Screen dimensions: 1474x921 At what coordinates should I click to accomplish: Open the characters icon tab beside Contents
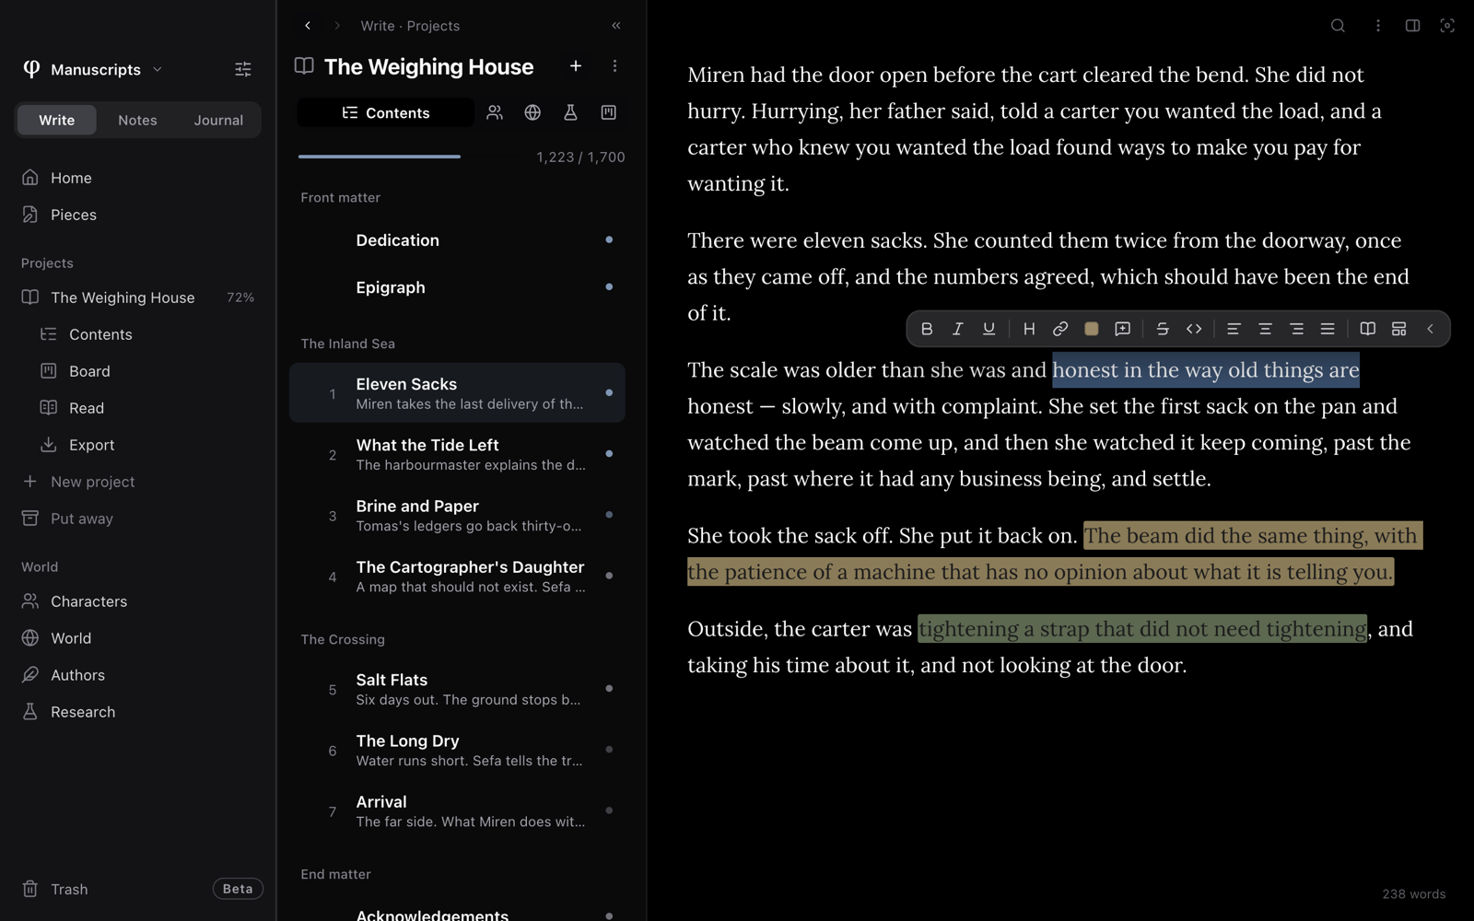click(495, 112)
